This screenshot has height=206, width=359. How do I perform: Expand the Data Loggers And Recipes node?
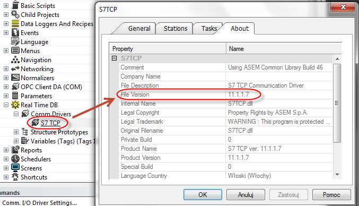tap(6, 23)
